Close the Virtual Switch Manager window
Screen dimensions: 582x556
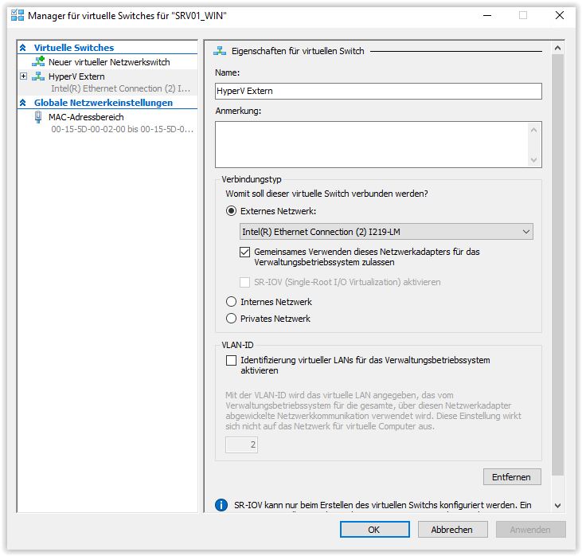click(x=560, y=16)
